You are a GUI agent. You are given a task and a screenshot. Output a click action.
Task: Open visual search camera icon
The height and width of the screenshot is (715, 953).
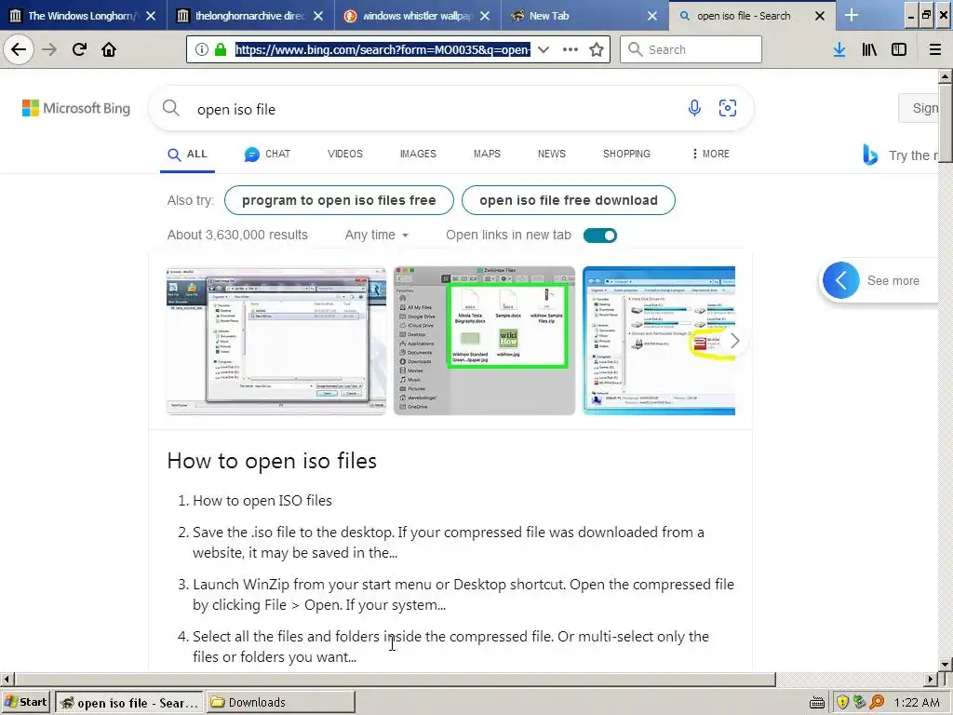728,108
